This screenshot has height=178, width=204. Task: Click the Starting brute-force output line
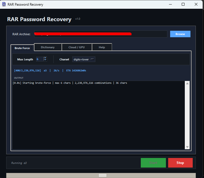point(70,83)
